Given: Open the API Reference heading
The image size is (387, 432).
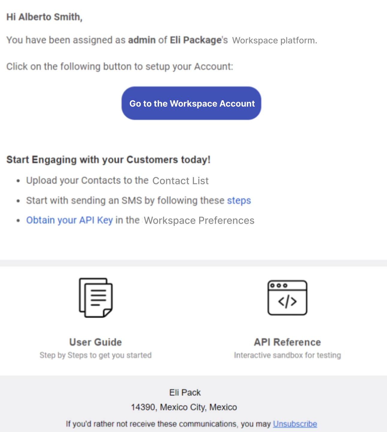Looking at the screenshot, I should 287,342.
